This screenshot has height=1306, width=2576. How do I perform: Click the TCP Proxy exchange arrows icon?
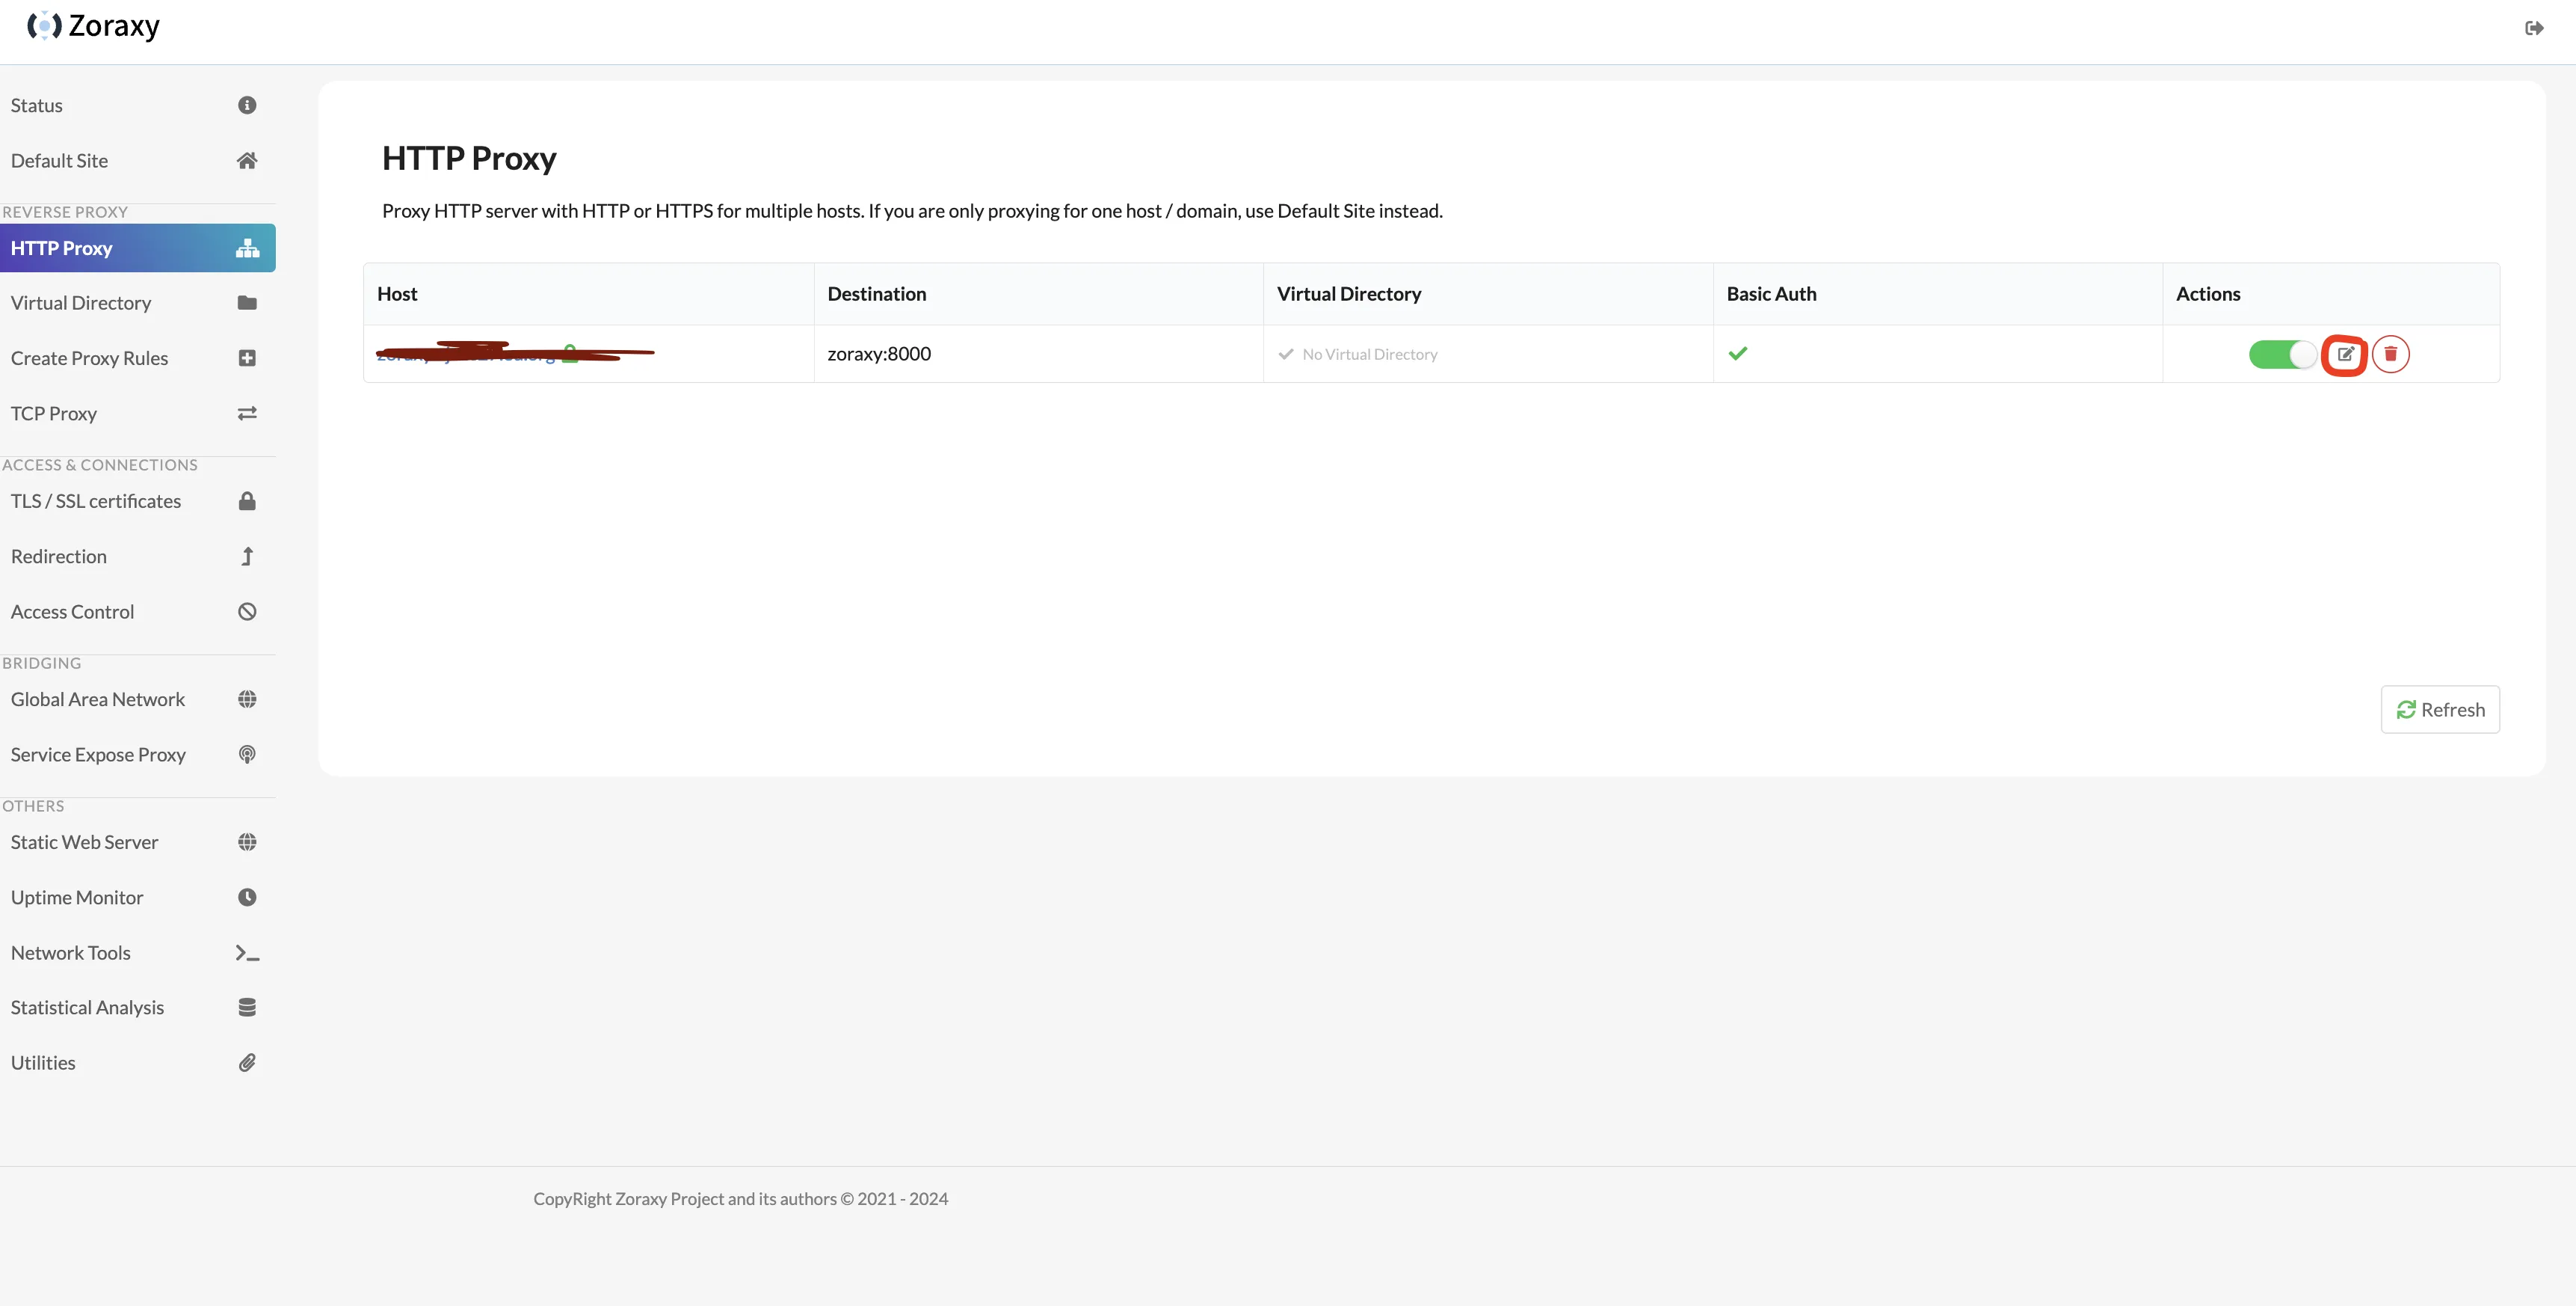pyautogui.click(x=247, y=414)
